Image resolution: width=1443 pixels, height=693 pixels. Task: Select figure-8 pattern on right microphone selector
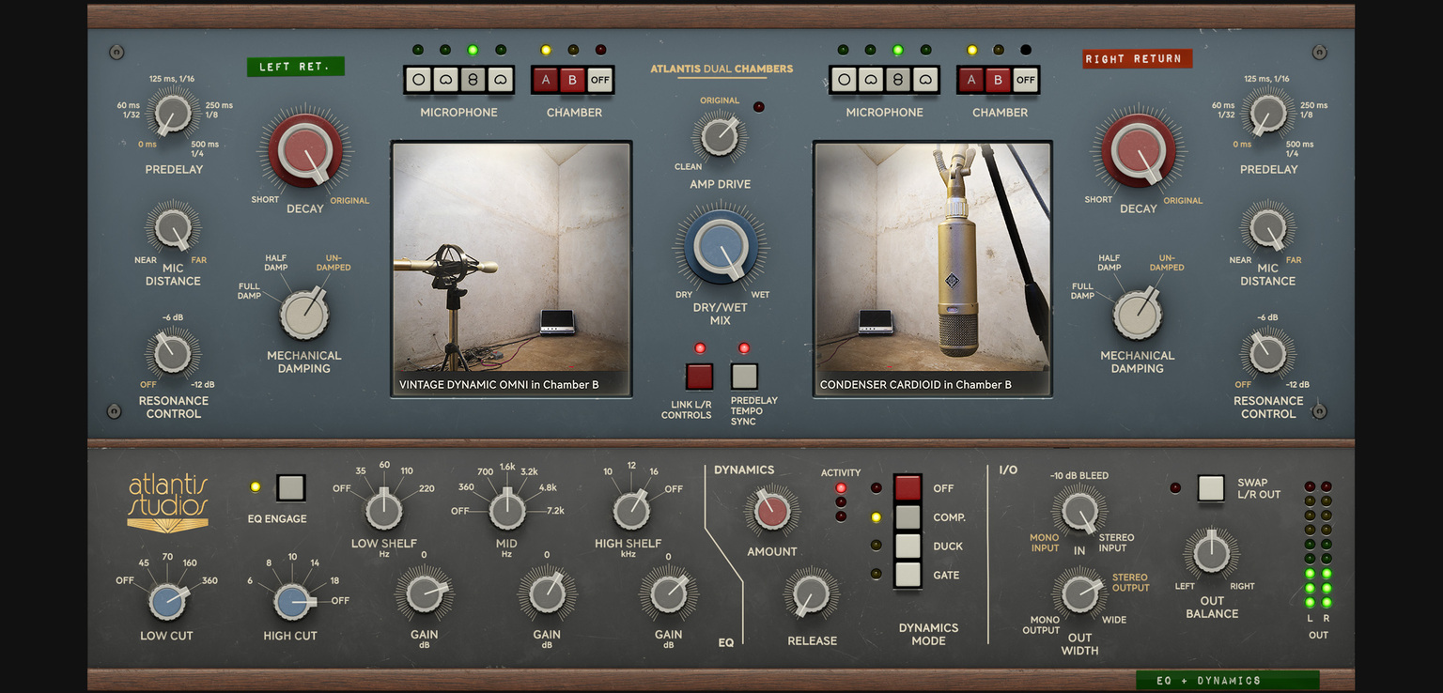(897, 80)
